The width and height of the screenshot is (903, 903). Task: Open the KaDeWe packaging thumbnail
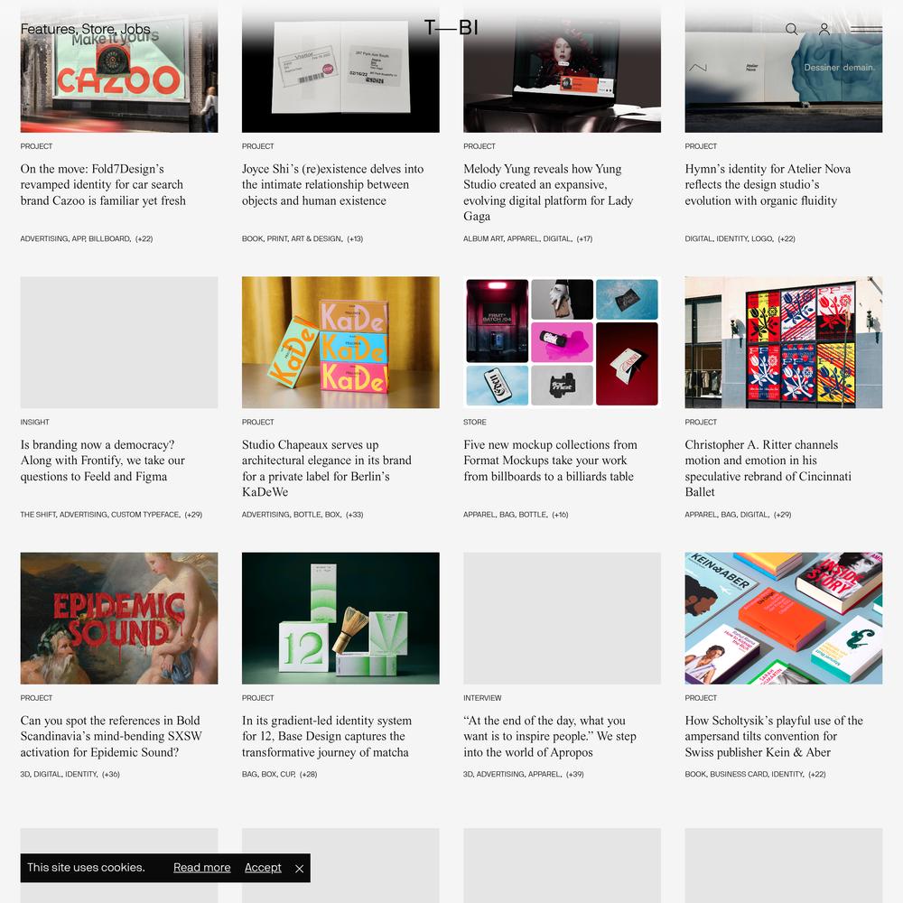click(x=340, y=342)
